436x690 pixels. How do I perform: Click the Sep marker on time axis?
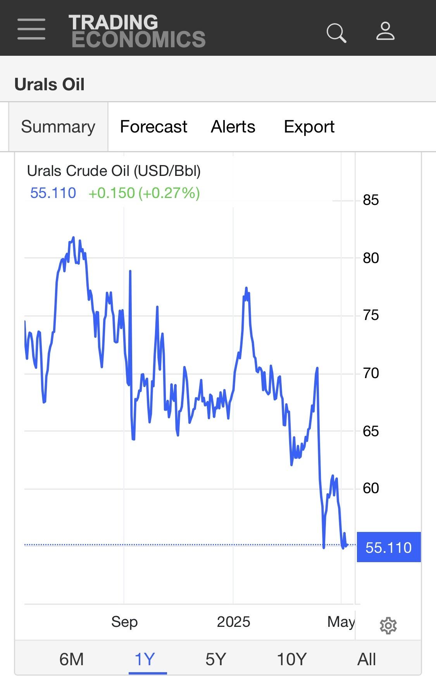coord(124,622)
